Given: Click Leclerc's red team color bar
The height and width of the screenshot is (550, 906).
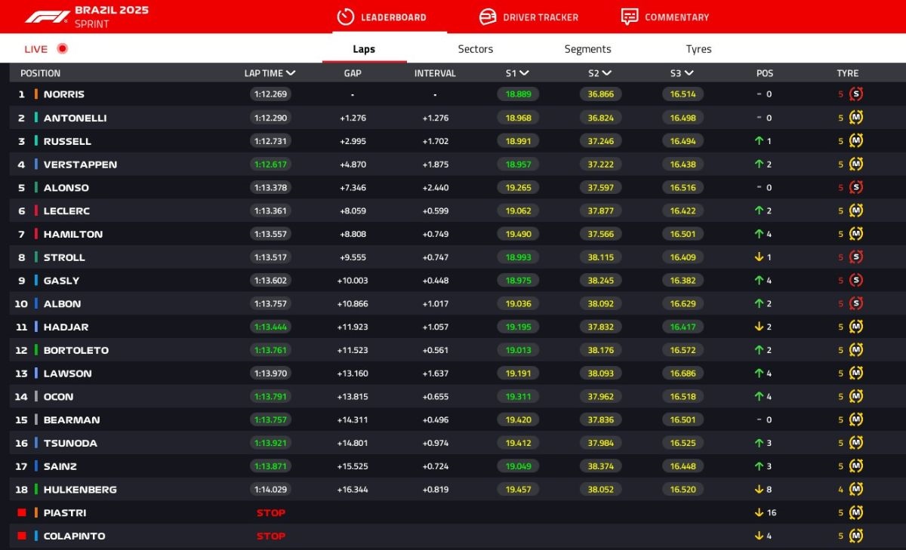Looking at the screenshot, I should click(x=35, y=211).
